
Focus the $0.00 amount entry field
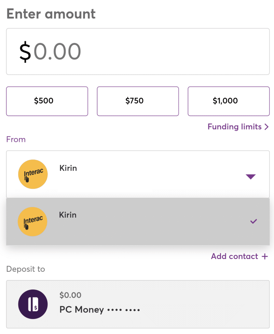point(138,52)
